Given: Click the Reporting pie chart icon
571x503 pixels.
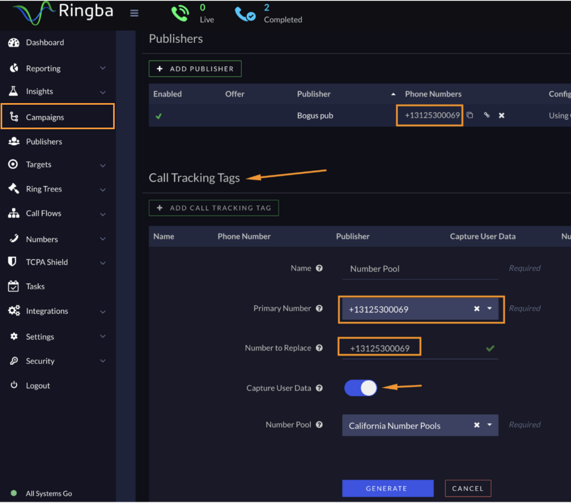Looking at the screenshot, I should tap(14, 68).
